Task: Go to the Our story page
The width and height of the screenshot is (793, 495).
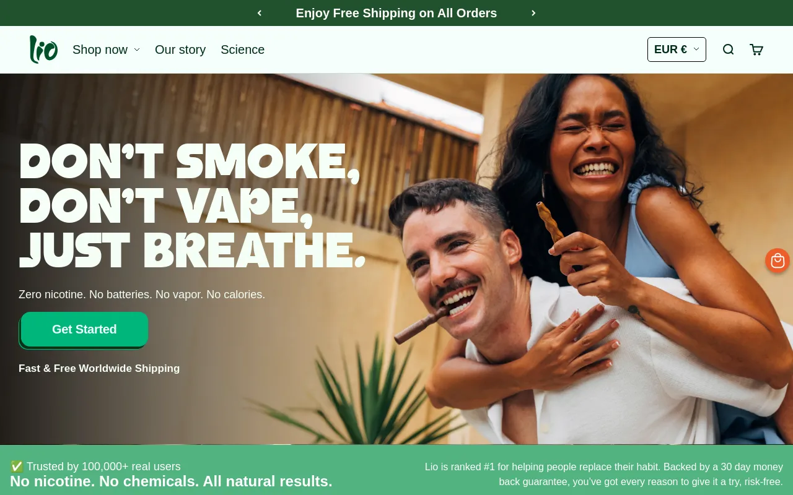Action: pyautogui.click(x=180, y=49)
